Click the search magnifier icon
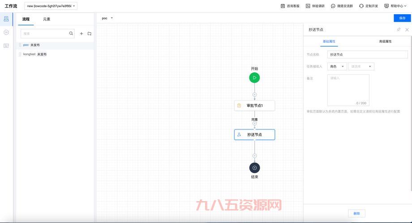Viewport: 412px width, 223px height. (x=71, y=33)
